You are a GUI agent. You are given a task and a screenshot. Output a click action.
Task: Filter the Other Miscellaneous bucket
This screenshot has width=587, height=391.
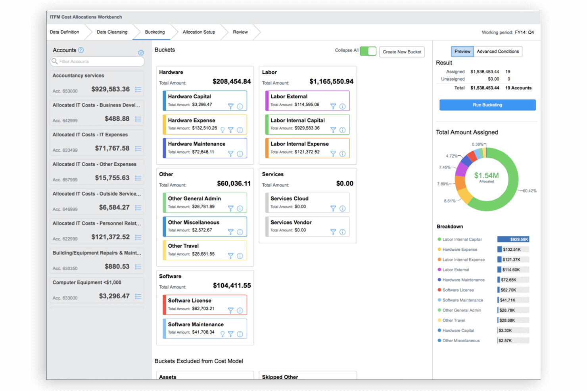point(231,232)
